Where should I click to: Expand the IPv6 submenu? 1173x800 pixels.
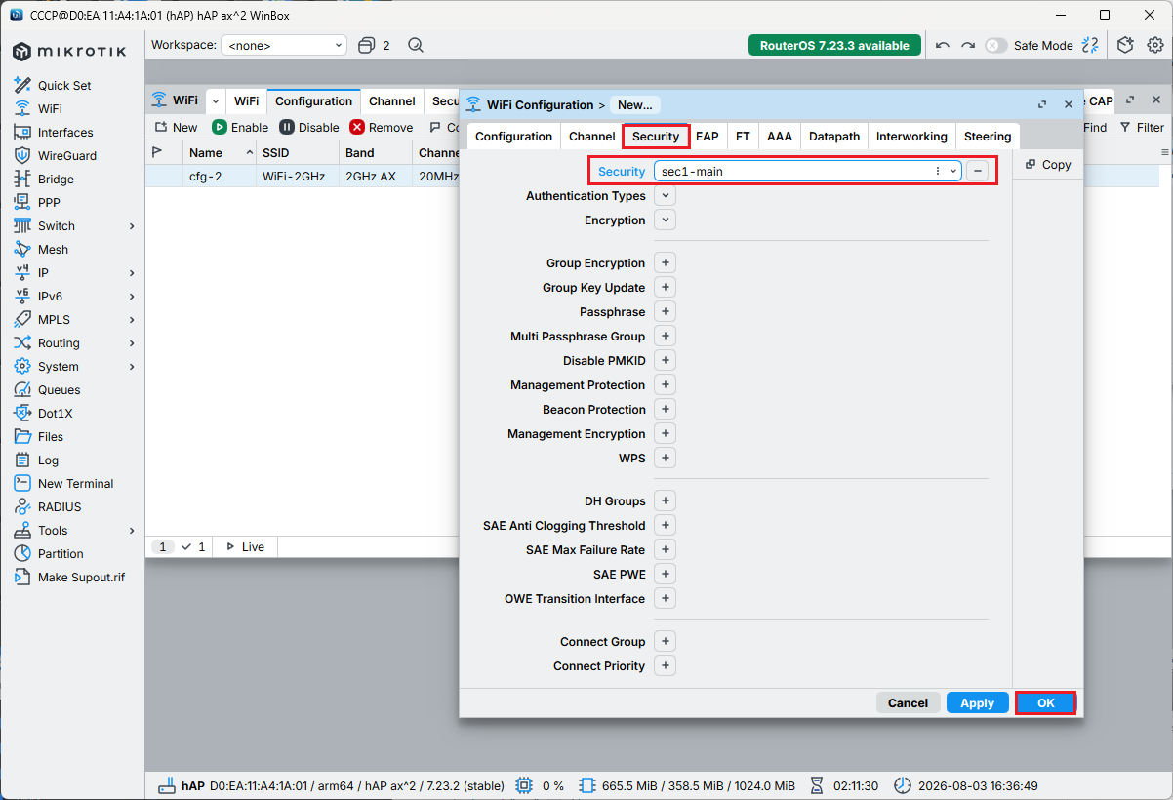coord(132,296)
